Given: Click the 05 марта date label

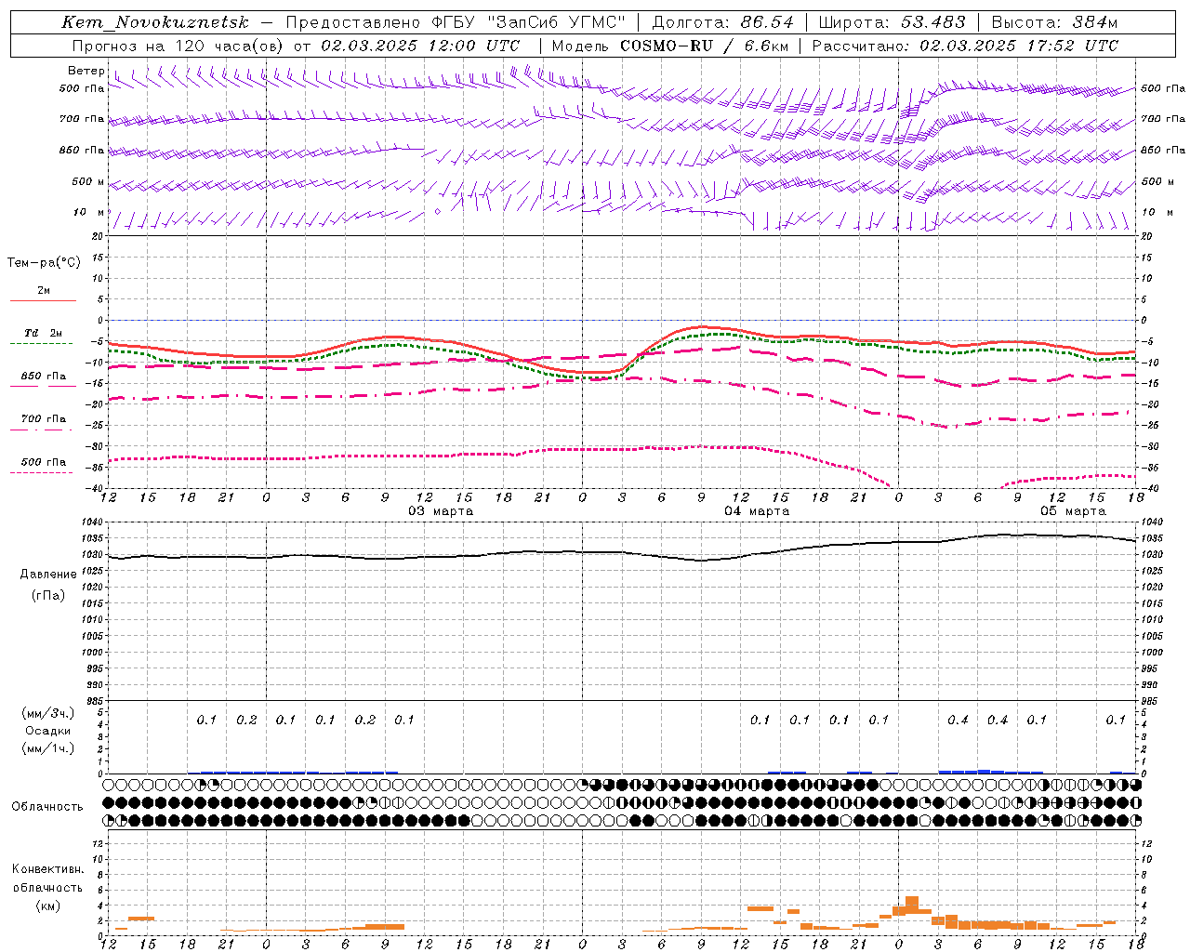Looking at the screenshot, I should tap(1073, 511).
